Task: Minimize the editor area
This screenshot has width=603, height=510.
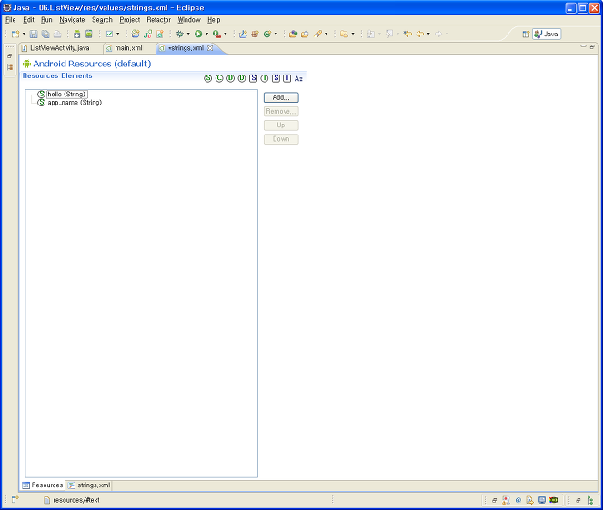Action: point(583,46)
